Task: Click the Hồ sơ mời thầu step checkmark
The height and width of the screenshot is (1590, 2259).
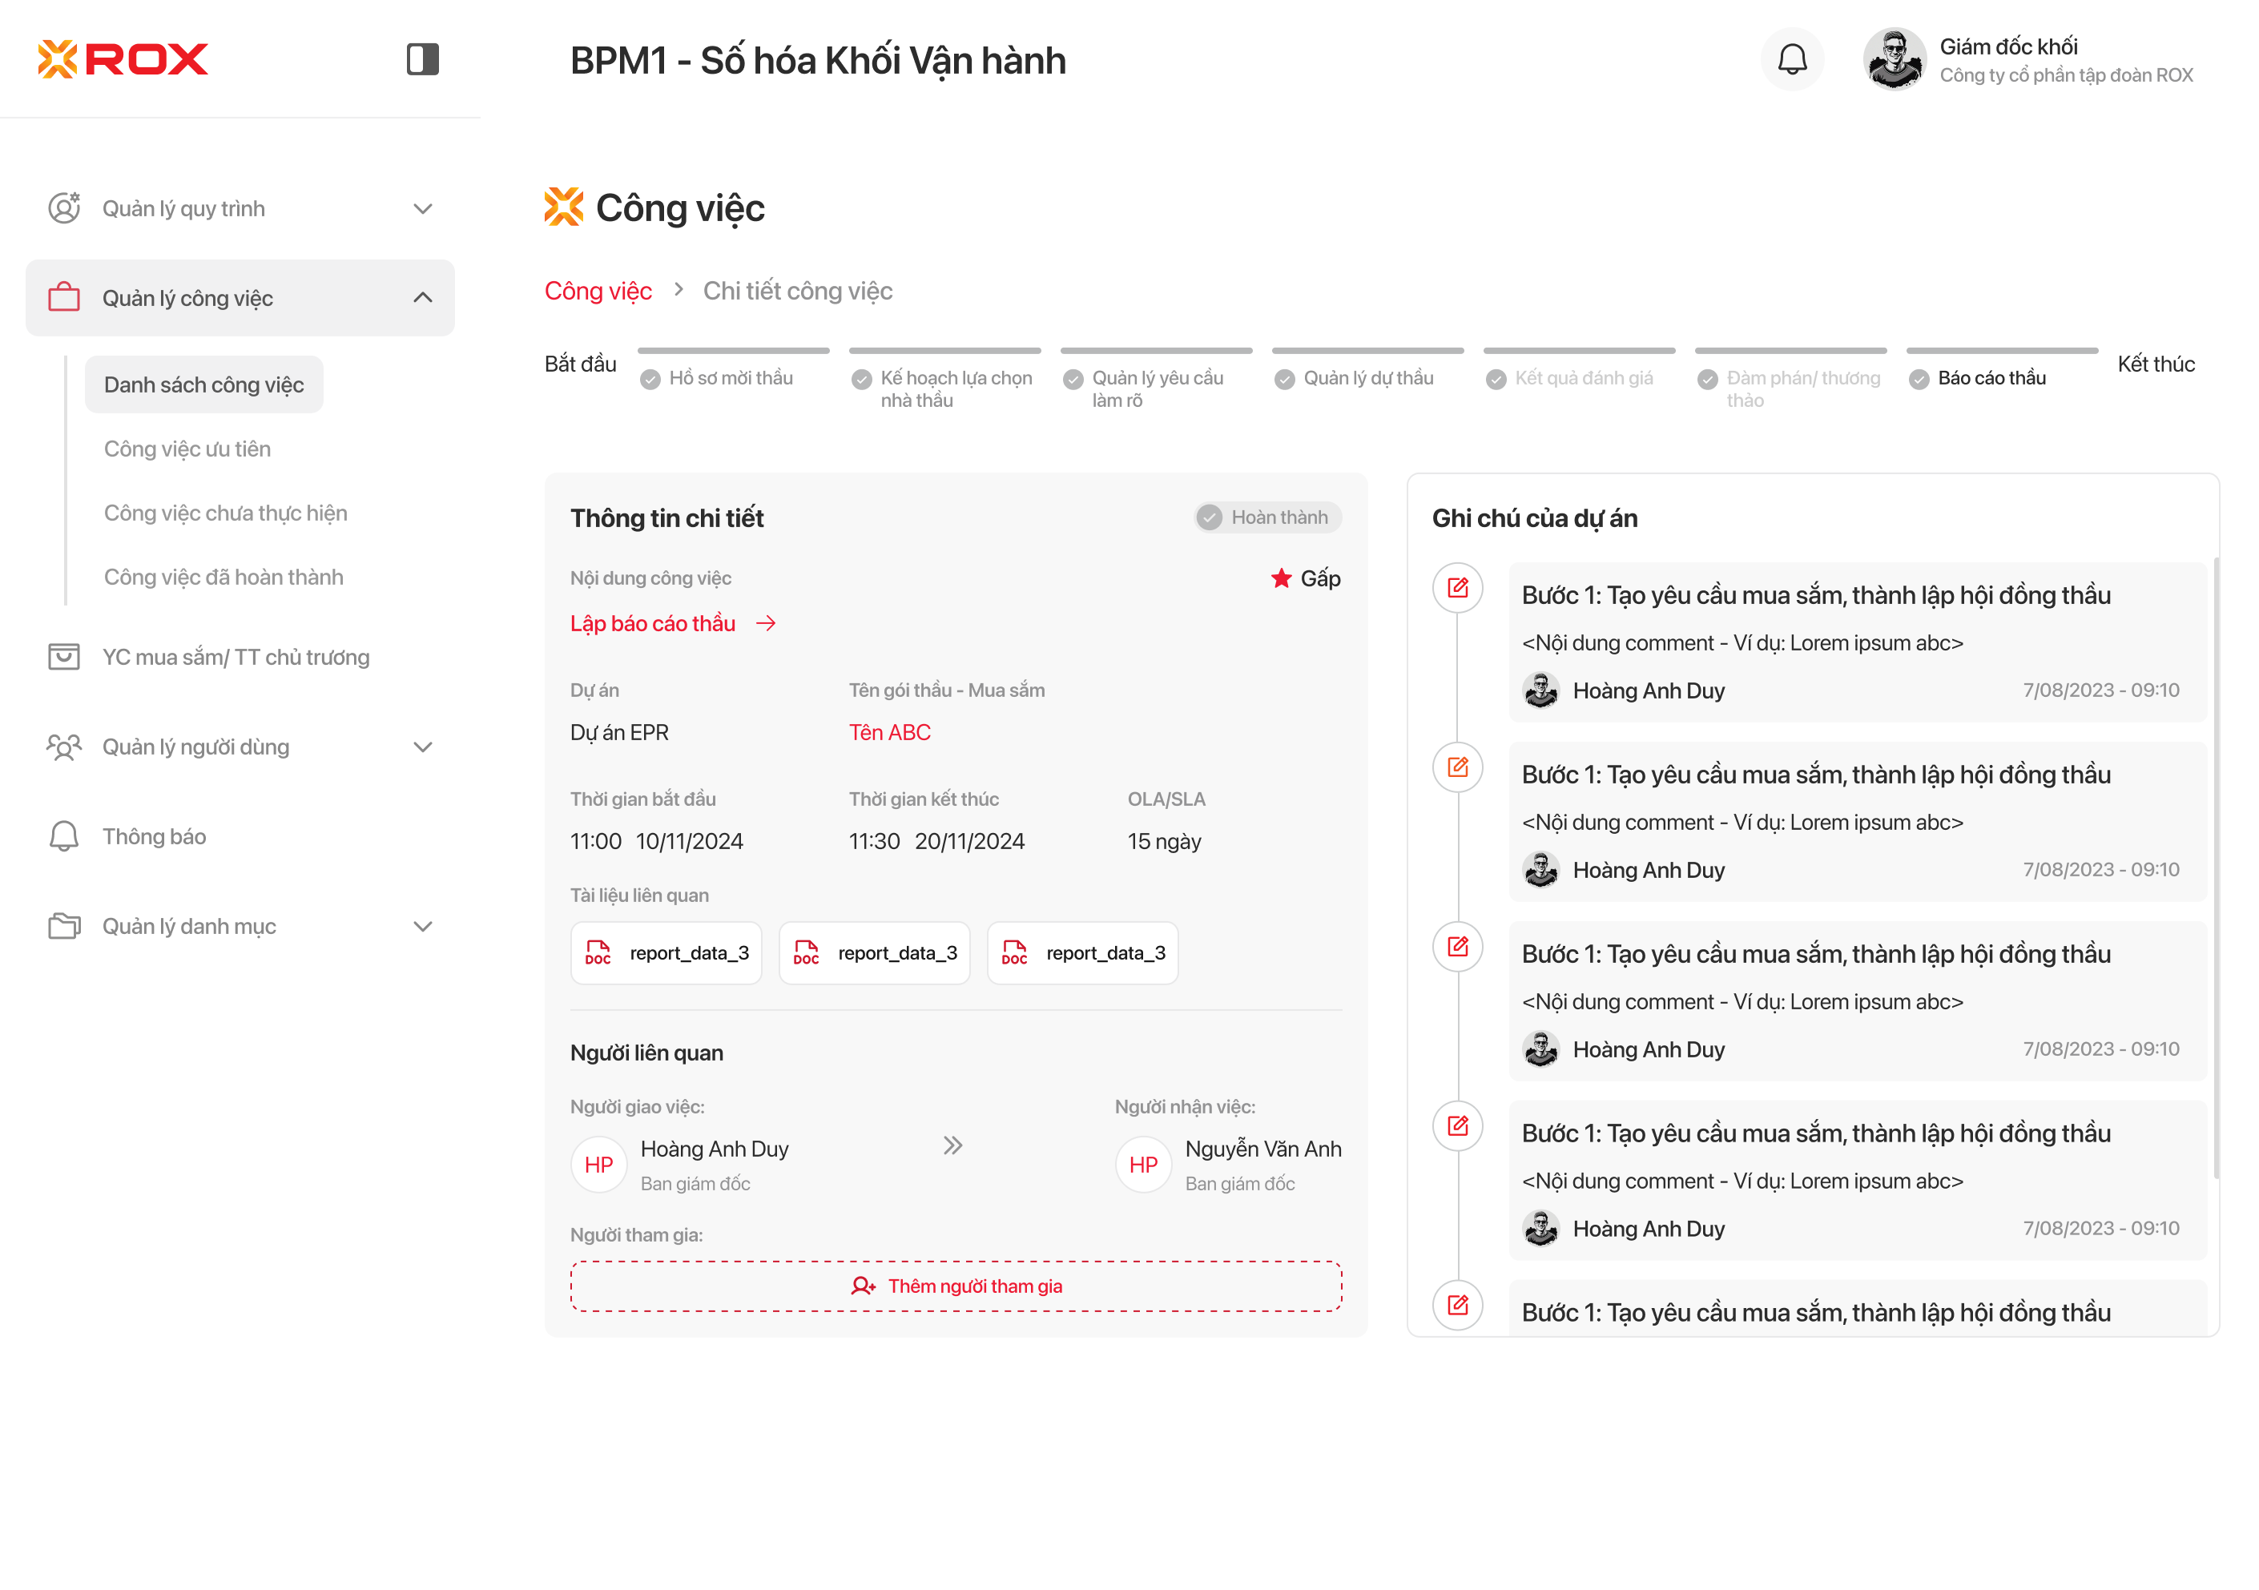Action: coord(650,380)
